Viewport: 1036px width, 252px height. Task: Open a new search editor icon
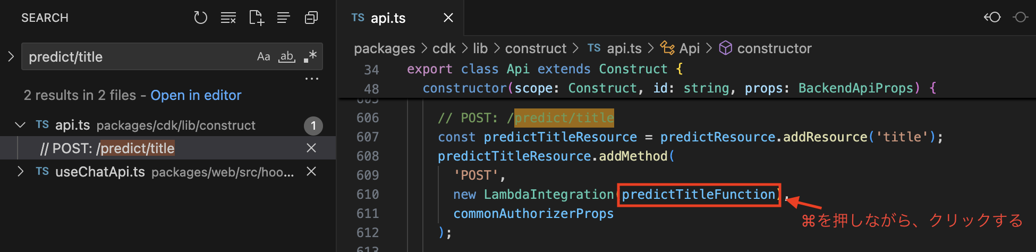(x=257, y=18)
